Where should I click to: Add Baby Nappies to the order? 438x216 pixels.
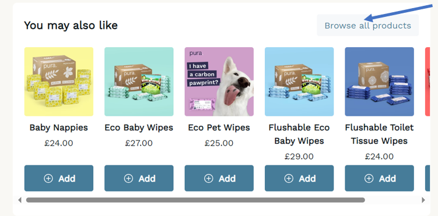coord(59,178)
